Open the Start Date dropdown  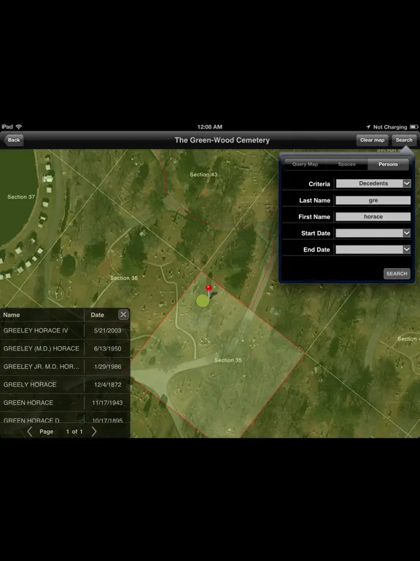(x=373, y=233)
